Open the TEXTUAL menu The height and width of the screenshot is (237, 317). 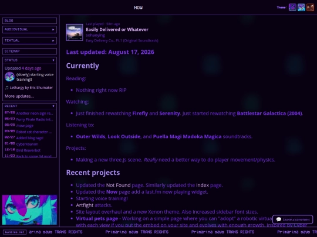29,40
